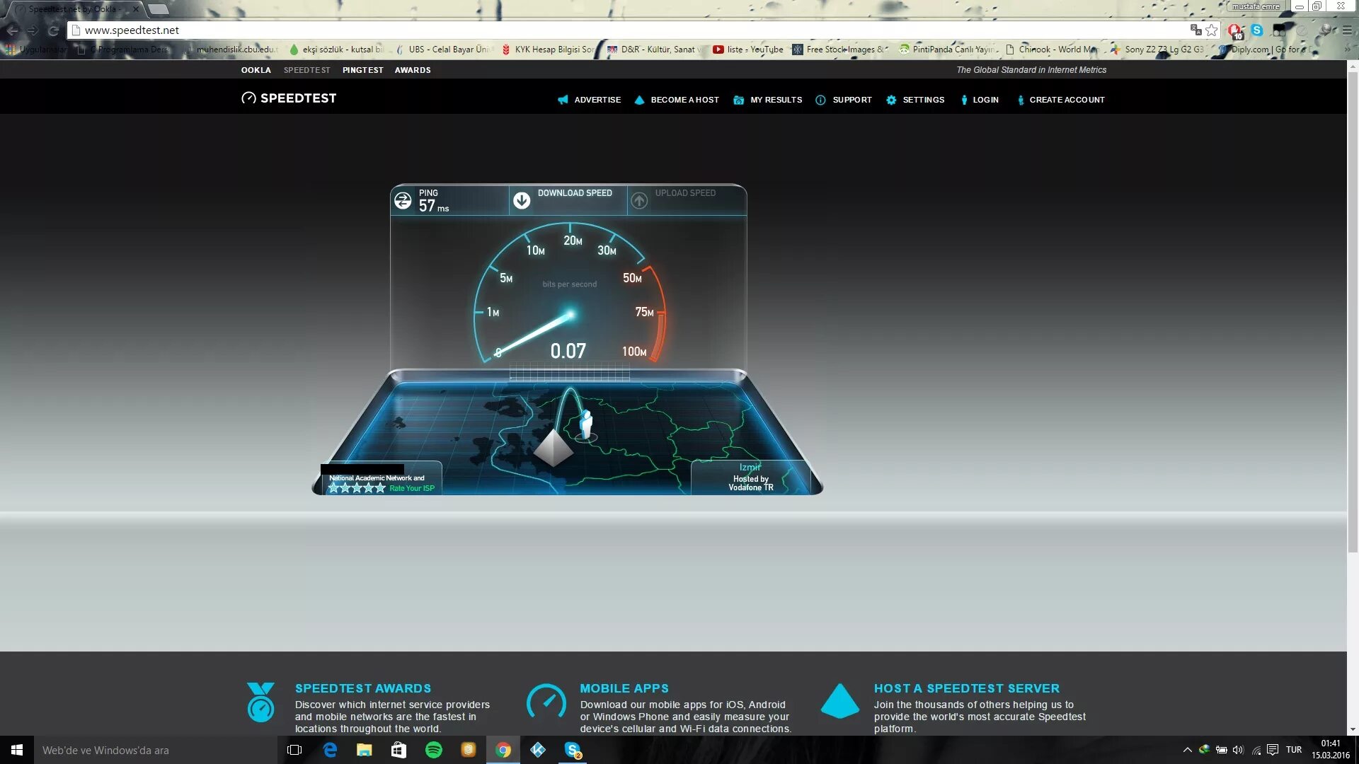Bookmark page with the star icon
The height and width of the screenshot is (764, 1359).
[x=1212, y=30]
